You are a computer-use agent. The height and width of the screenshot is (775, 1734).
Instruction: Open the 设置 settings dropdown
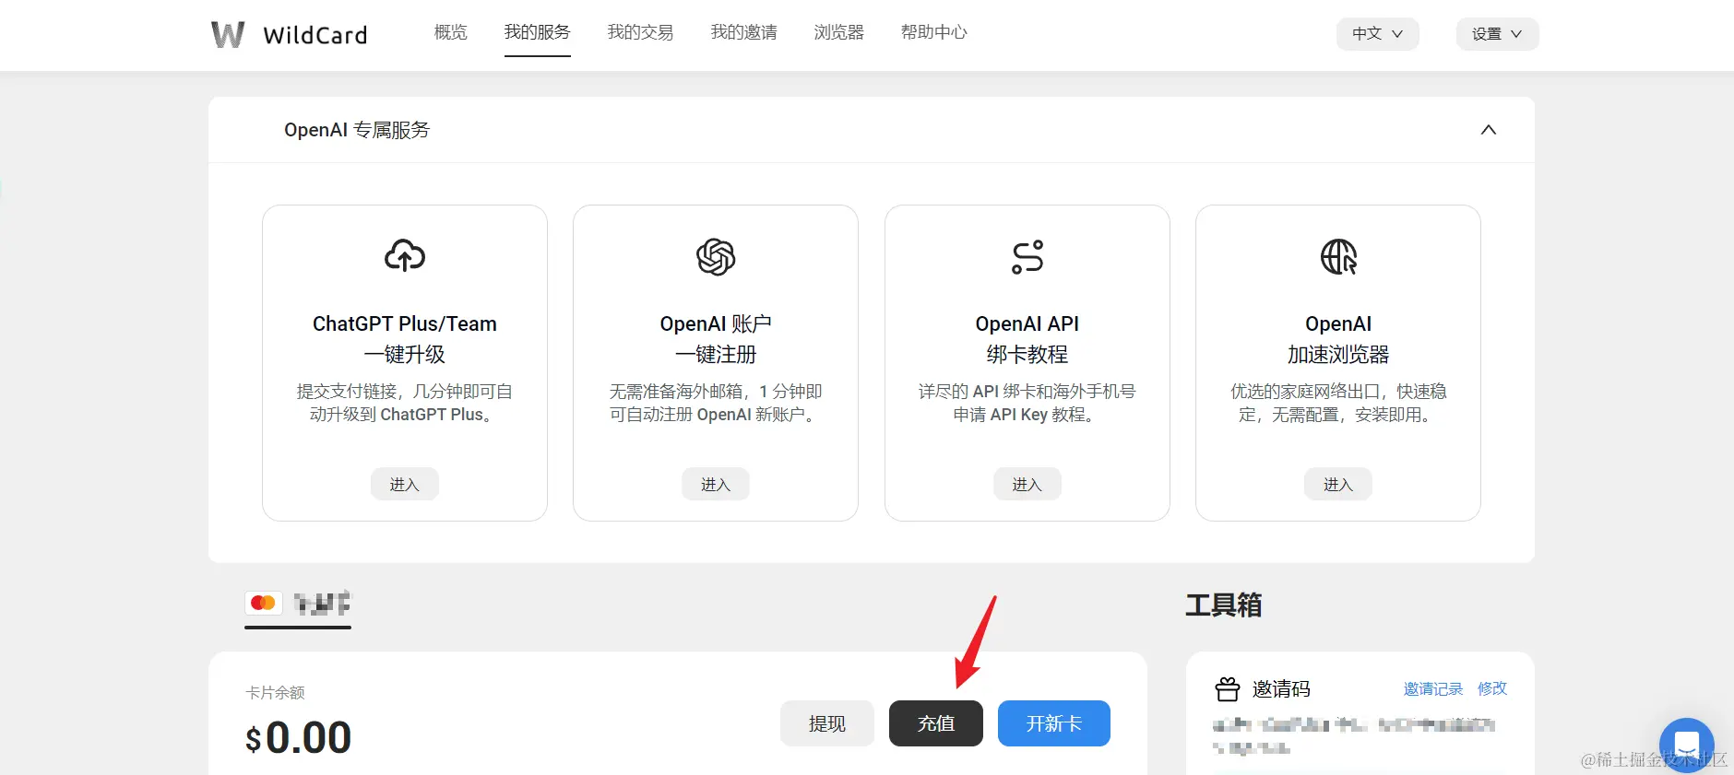[1497, 34]
